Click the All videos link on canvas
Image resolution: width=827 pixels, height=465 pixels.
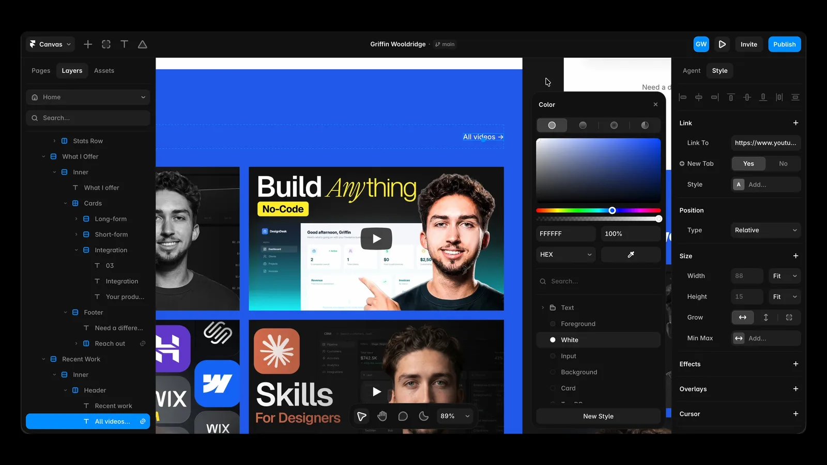(483, 137)
